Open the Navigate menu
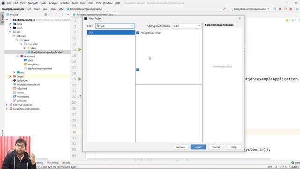 point(33,3)
